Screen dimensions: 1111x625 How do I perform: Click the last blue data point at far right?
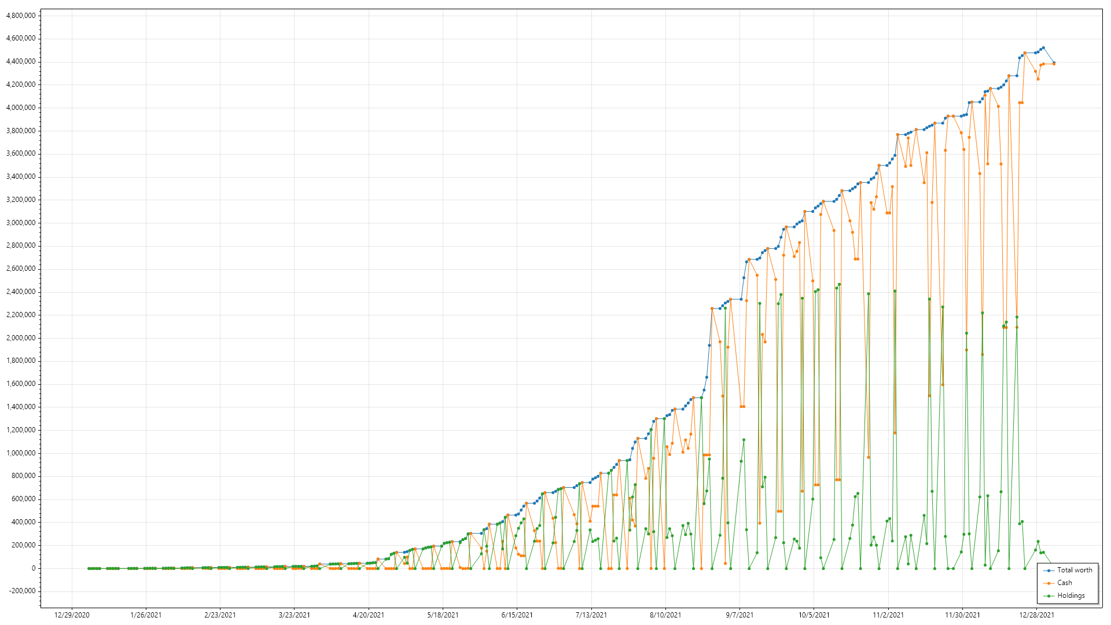[1054, 62]
